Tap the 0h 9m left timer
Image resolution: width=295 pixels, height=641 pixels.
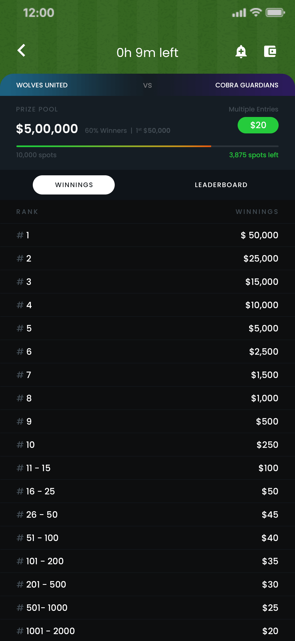[x=147, y=53]
